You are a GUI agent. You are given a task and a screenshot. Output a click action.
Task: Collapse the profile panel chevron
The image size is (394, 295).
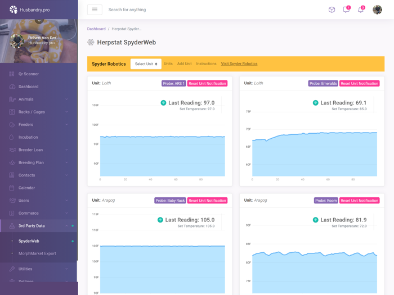(39, 20)
